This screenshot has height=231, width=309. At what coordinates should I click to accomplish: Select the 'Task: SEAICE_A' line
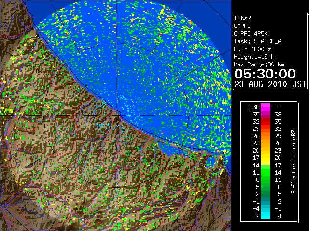click(x=257, y=41)
